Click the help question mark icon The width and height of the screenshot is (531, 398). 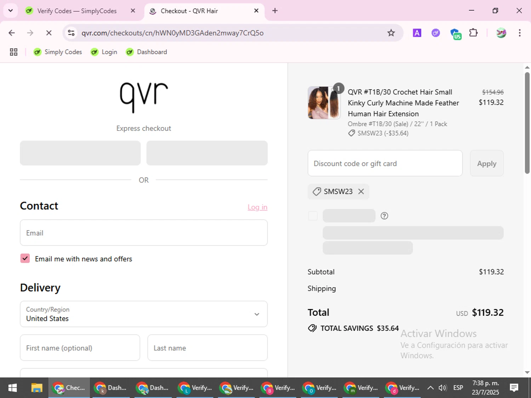(384, 216)
